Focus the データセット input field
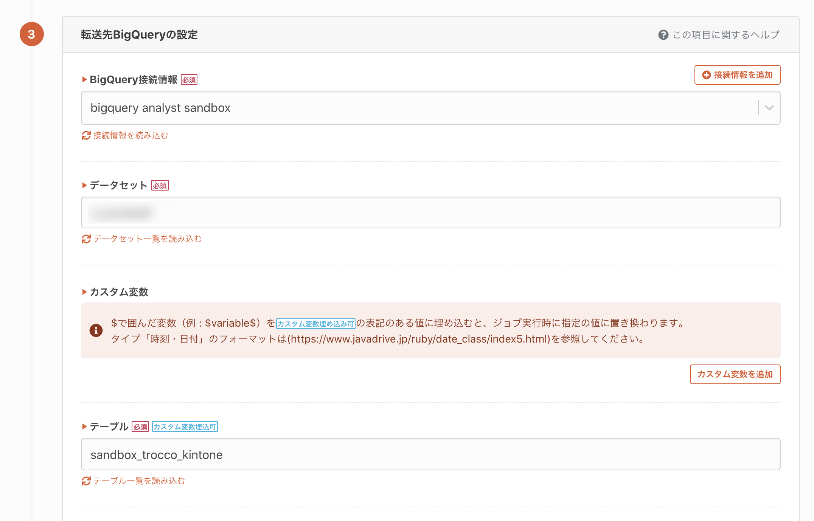The width and height of the screenshot is (814, 521). [430, 212]
